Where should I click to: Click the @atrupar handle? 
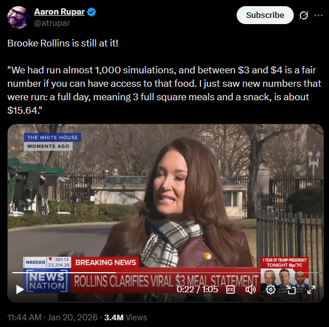tap(52, 23)
